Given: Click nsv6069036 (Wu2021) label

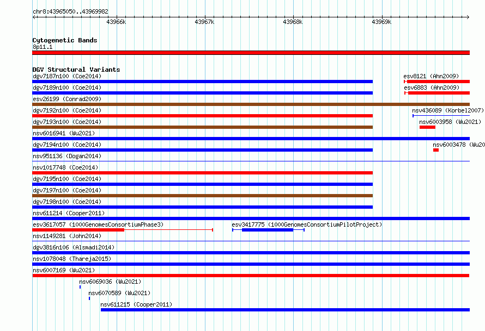Looking at the screenshot, I should point(110,282).
